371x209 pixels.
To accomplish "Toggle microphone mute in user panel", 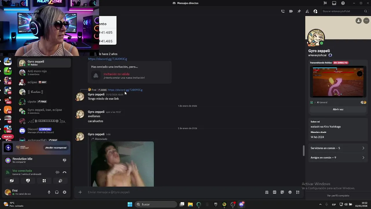I will [49, 192].
